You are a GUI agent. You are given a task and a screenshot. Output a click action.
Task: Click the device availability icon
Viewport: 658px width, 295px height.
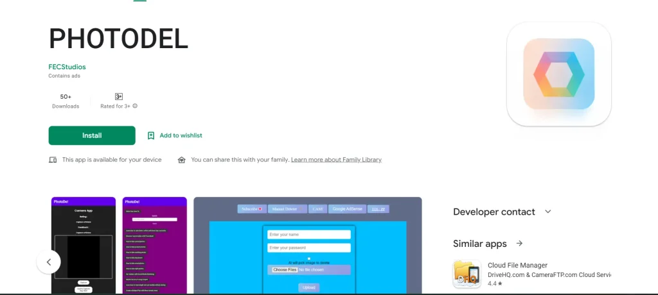(x=53, y=160)
